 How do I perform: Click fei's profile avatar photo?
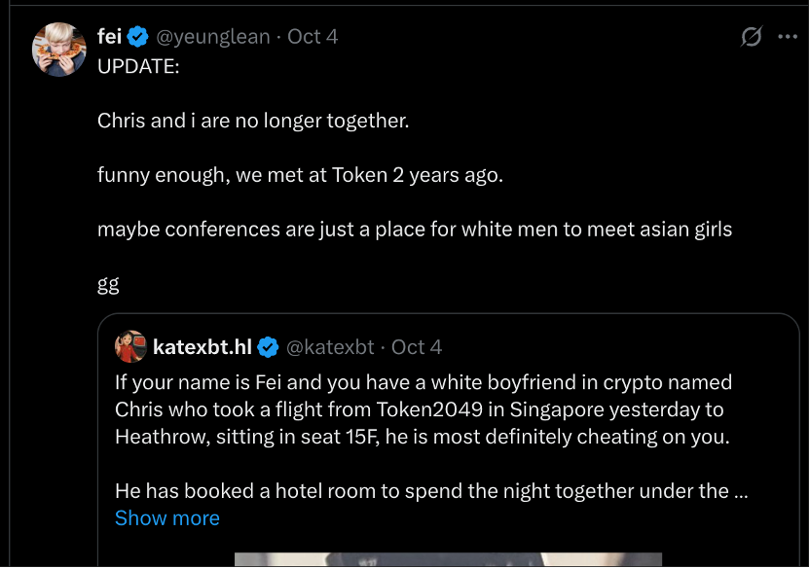(x=59, y=49)
